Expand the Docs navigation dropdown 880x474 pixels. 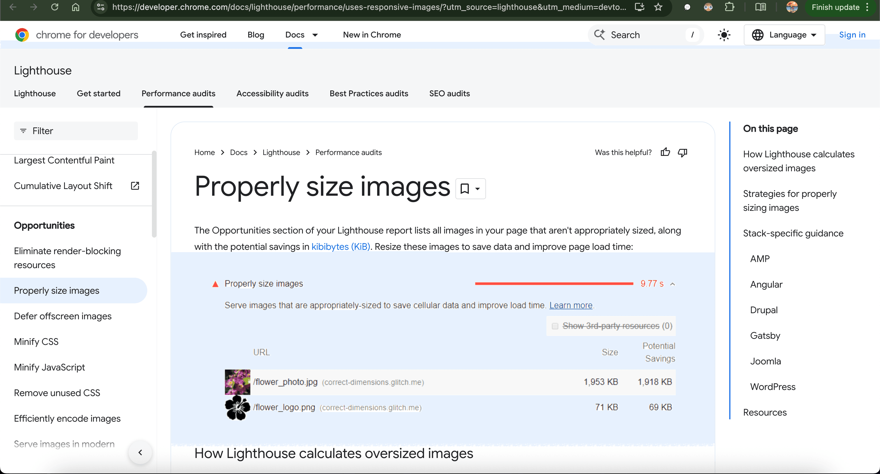click(315, 35)
